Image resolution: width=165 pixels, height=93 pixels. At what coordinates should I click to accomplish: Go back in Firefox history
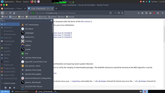click(x=2, y=13)
